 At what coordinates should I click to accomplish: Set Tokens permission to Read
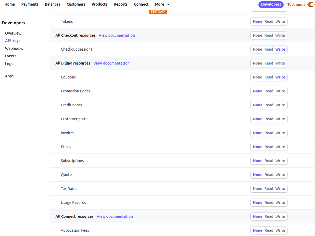[269, 21]
